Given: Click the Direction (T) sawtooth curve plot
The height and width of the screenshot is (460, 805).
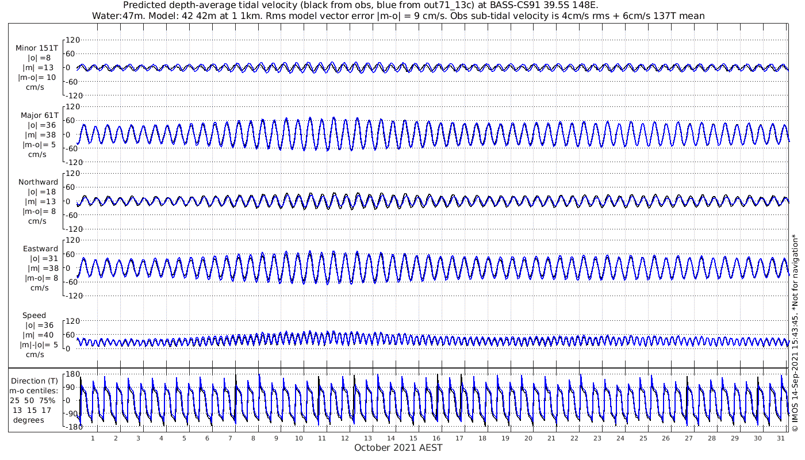Looking at the screenshot, I should 432,401.
